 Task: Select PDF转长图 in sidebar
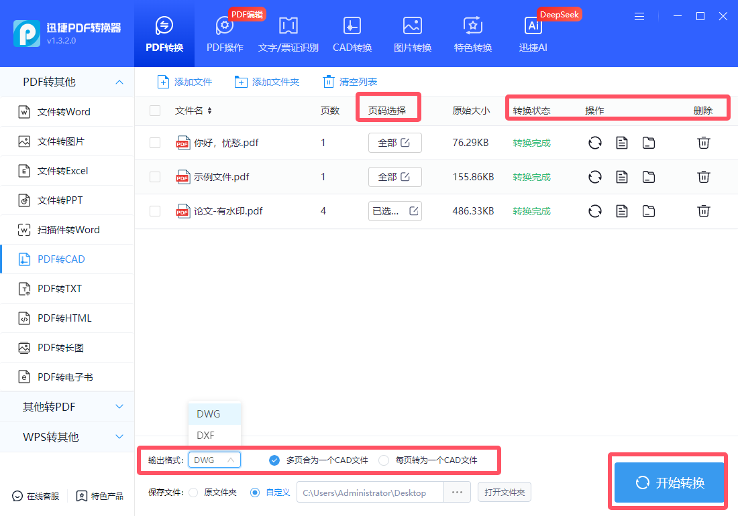67,348
